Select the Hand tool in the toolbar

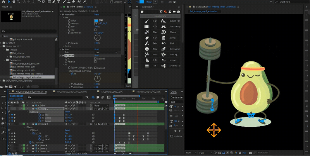15,2
